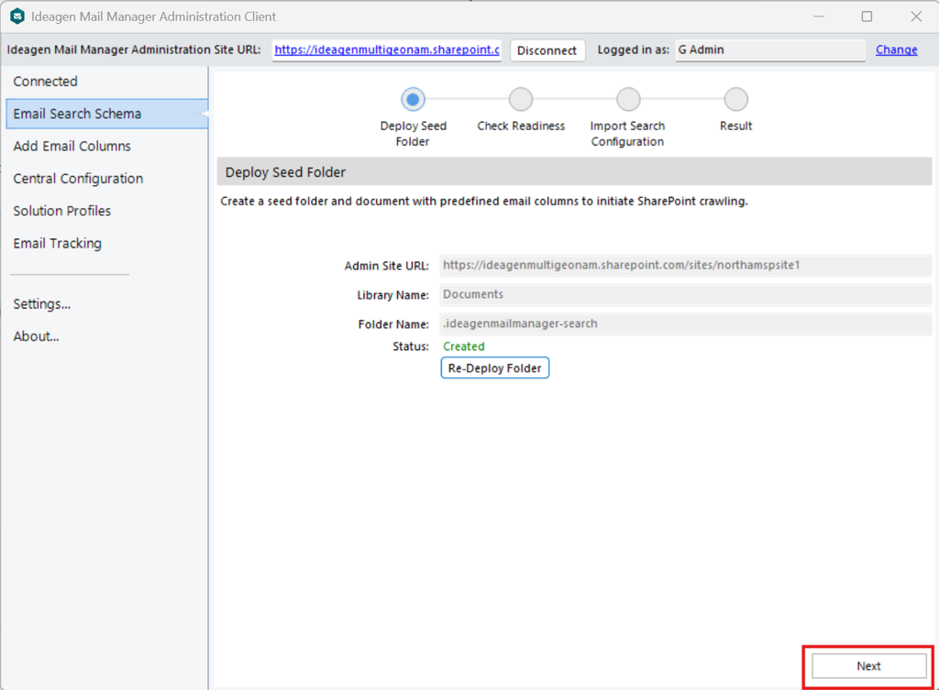Open Central Configuration in the sidebar
The image size is (939, 690).
coord(106,179)
